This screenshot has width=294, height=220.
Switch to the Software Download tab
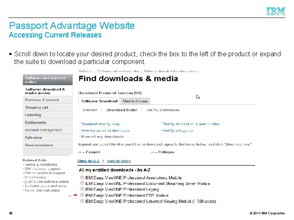[x=99, y=101]
